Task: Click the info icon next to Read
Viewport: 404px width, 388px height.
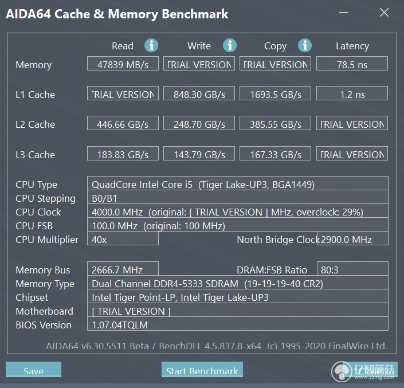Action: 151,45
